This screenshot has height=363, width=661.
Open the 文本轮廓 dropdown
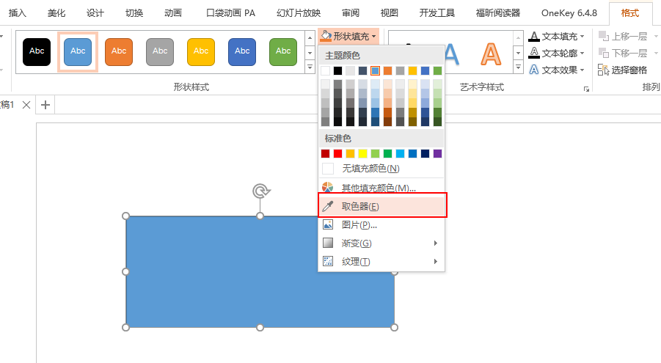[x=556, y=53]
